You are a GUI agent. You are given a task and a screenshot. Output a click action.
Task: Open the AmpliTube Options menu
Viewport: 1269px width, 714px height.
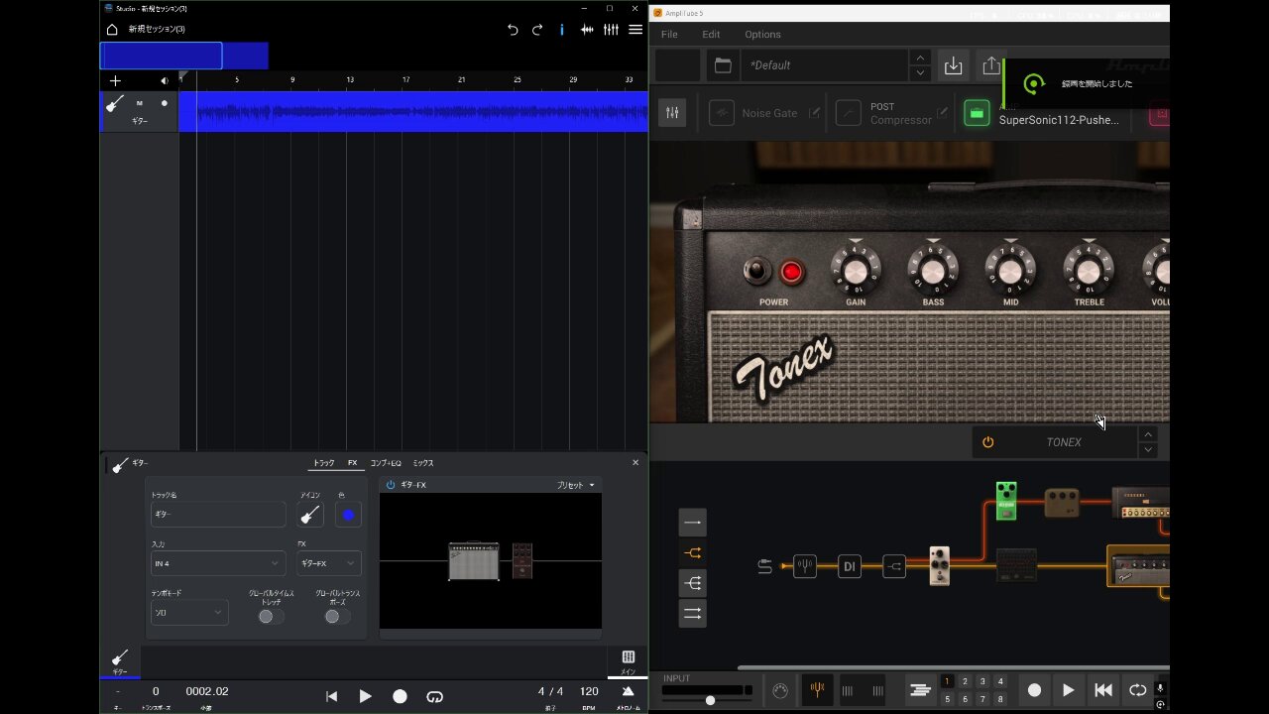(762, 35)
